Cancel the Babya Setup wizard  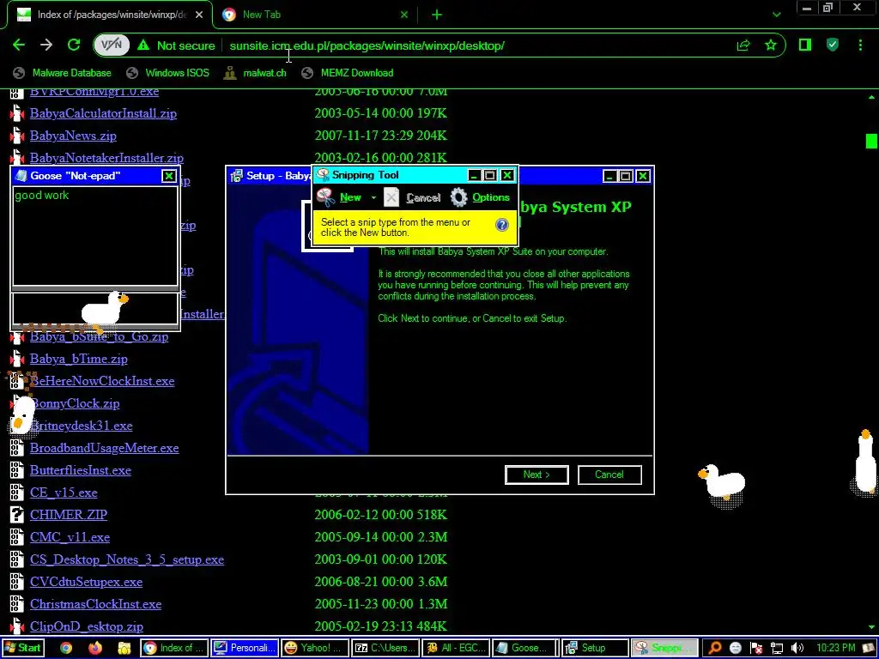tap(609, 475)
